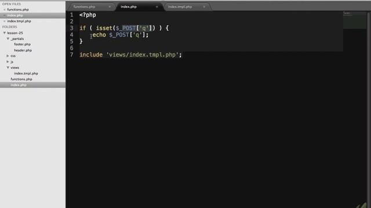Screen dimensions: 371x208
Task: Collapse the lesson-25 folder
Action: click(4, 33)
